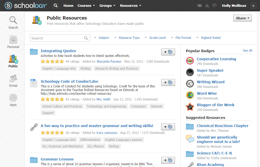Go to Home in top navigation
This screenshot has height=167, width=260.
(x=68, y=6)
